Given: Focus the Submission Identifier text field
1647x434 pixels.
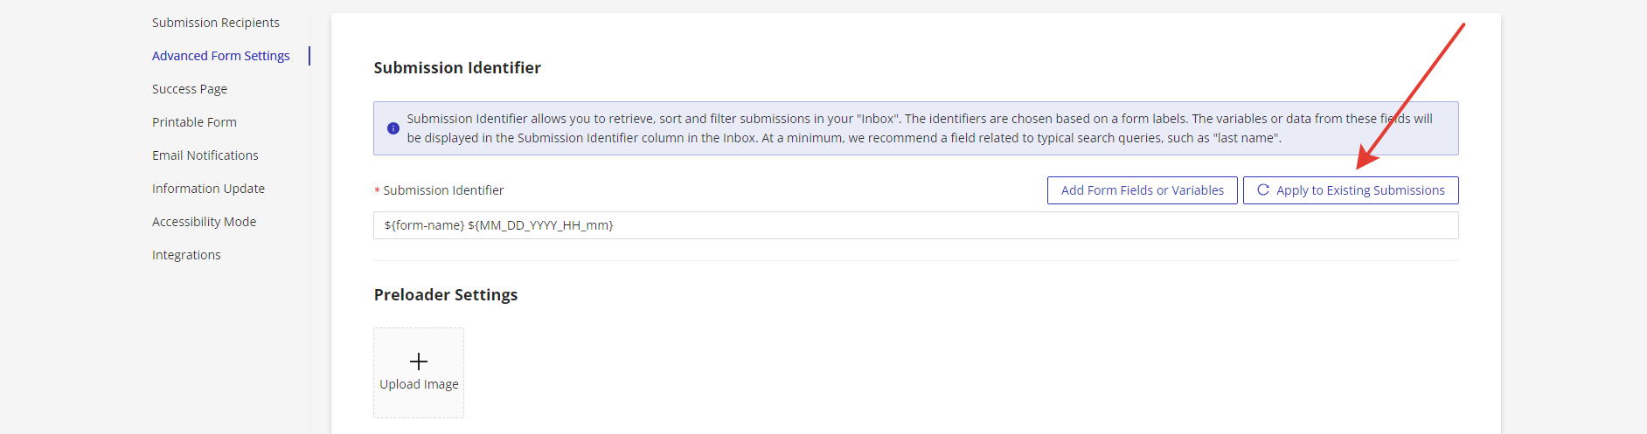Looking at the screenshot, I should (x=915, y=225).
